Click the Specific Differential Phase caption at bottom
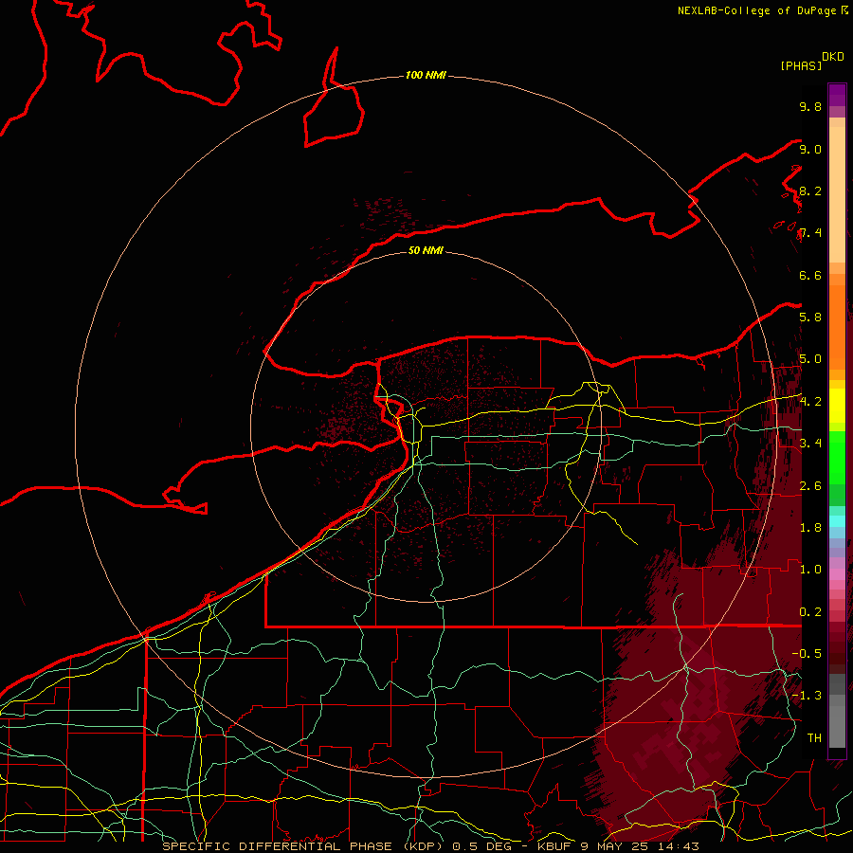 click(x=431, y=846)
